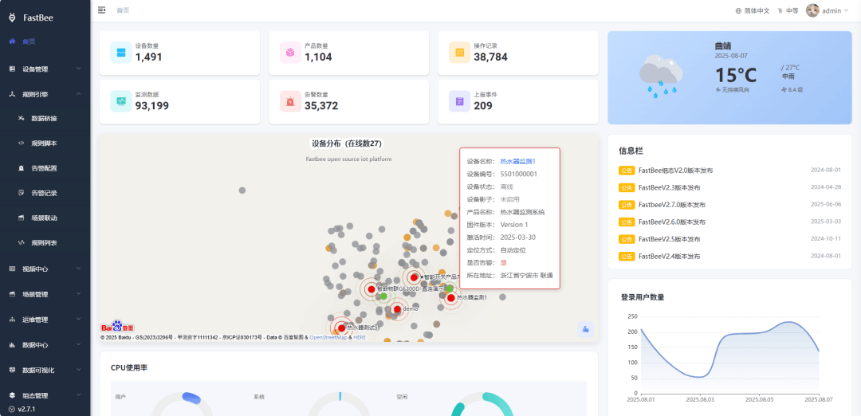
Task: Open the 中等 font size selector
Action: coord(788,10)
